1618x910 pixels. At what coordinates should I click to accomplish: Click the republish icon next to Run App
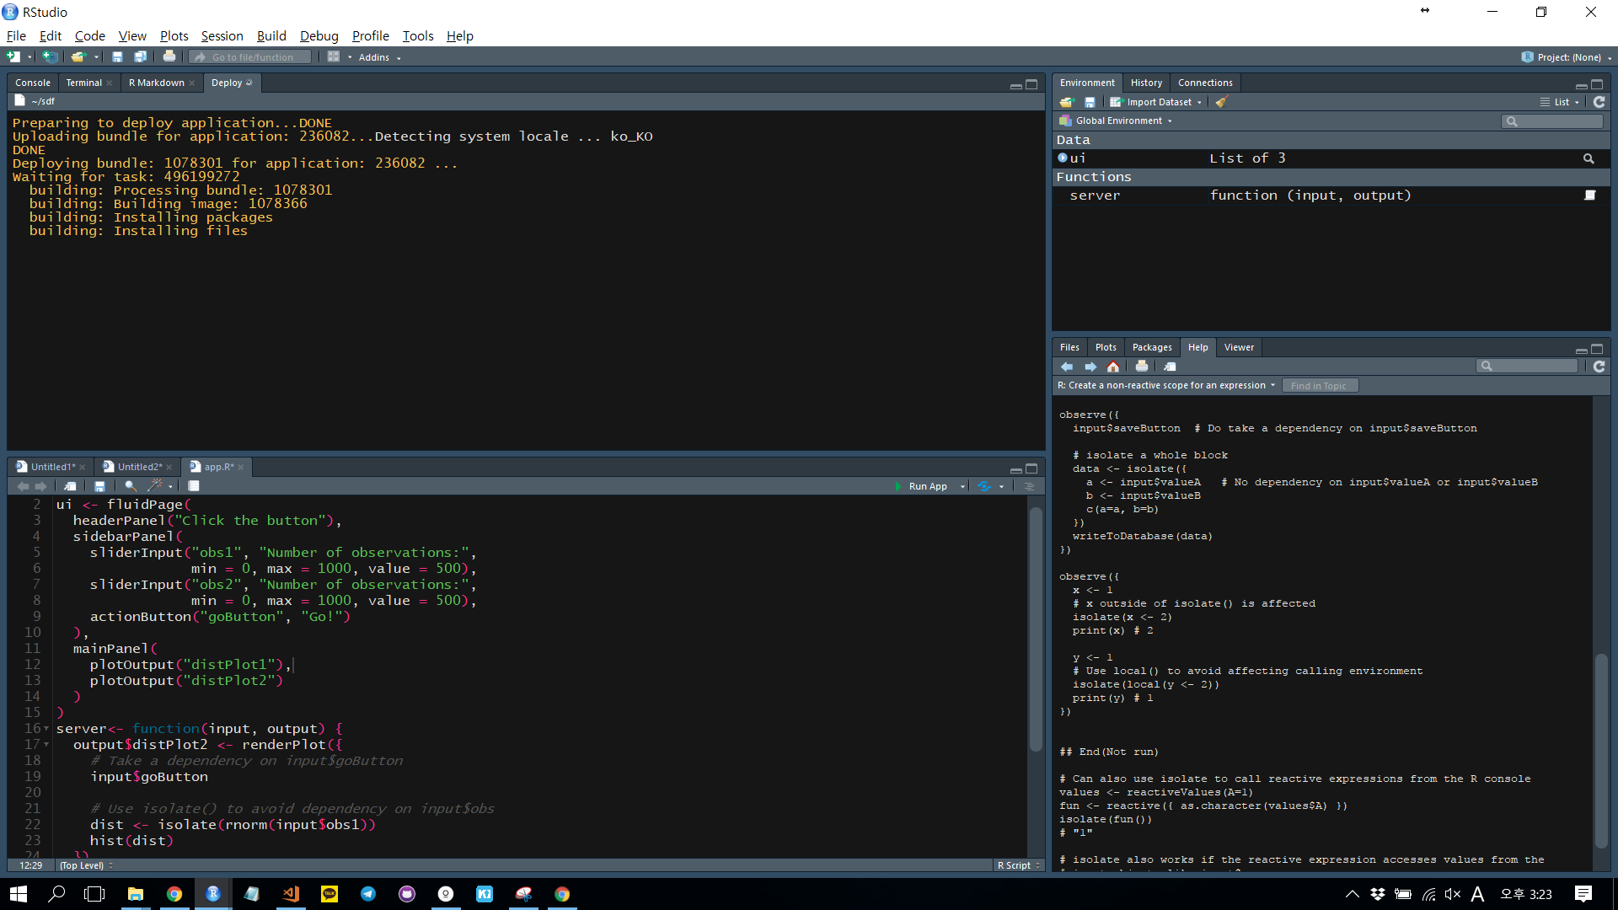coord(984,486)
